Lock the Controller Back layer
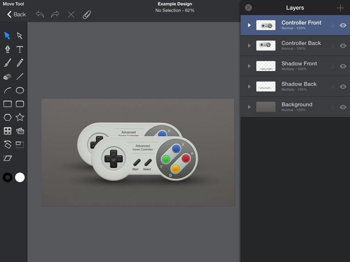 coord(333,46)
